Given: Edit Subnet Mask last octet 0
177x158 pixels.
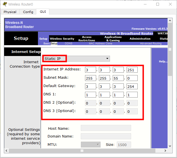Looking at the screenshot, I should [132, 78].
